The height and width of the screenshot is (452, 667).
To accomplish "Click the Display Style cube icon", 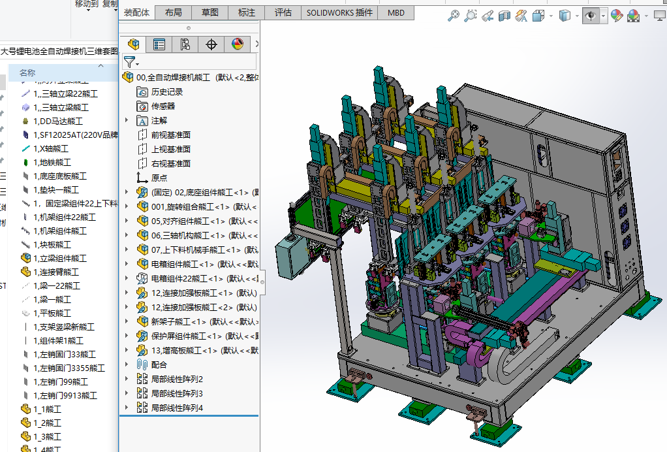I will [565, 16].
